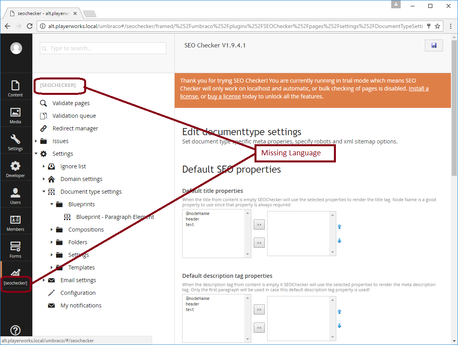Reload the browser page
The image size is (458, 345).
[x=30, y=26]
